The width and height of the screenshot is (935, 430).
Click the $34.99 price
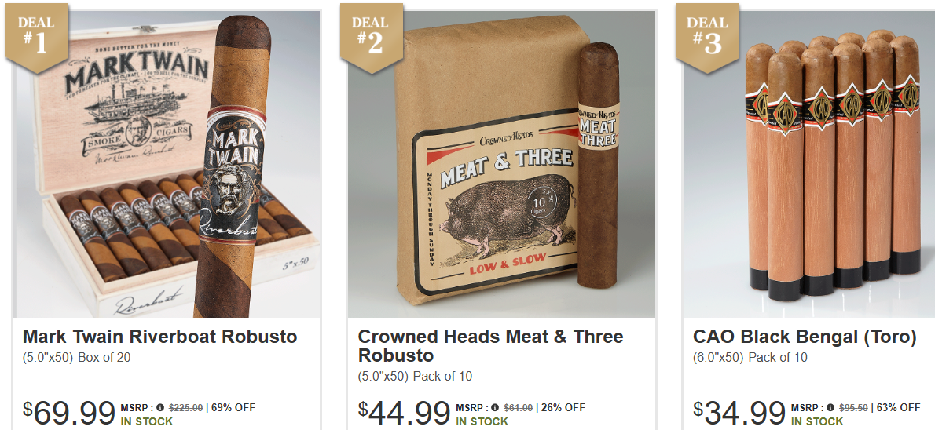click(x=739, y=413)
